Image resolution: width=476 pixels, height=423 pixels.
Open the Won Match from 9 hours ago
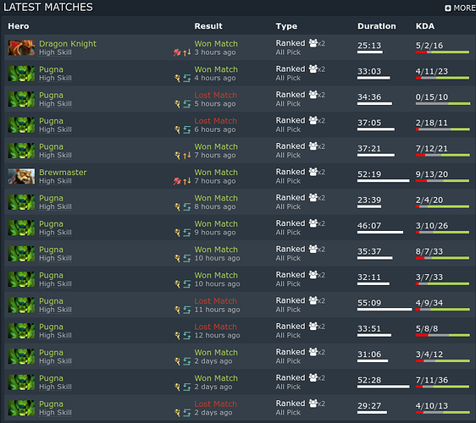tap(216, 224)
